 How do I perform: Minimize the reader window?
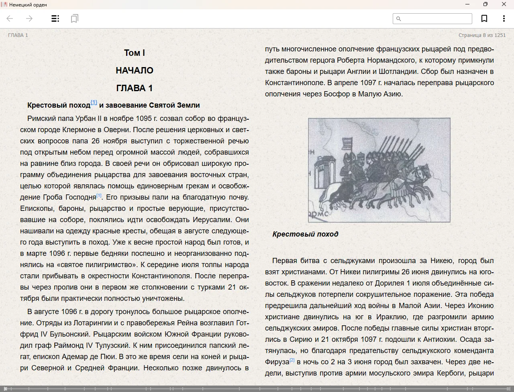(x=467, y=4)
